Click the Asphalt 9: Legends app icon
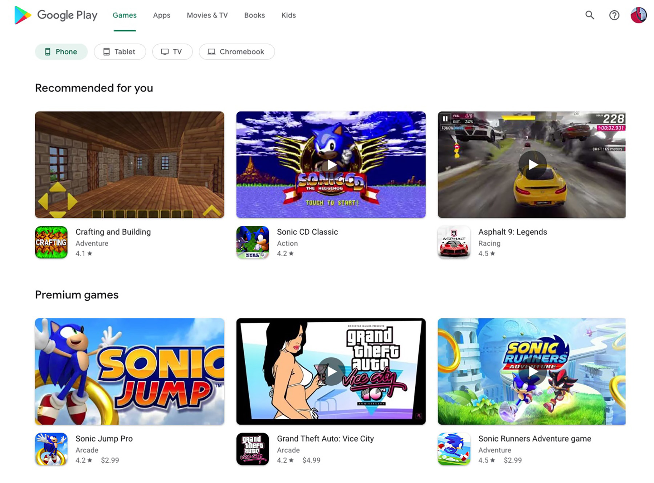The width and height of the screenshot is (654, 483). 454,242
